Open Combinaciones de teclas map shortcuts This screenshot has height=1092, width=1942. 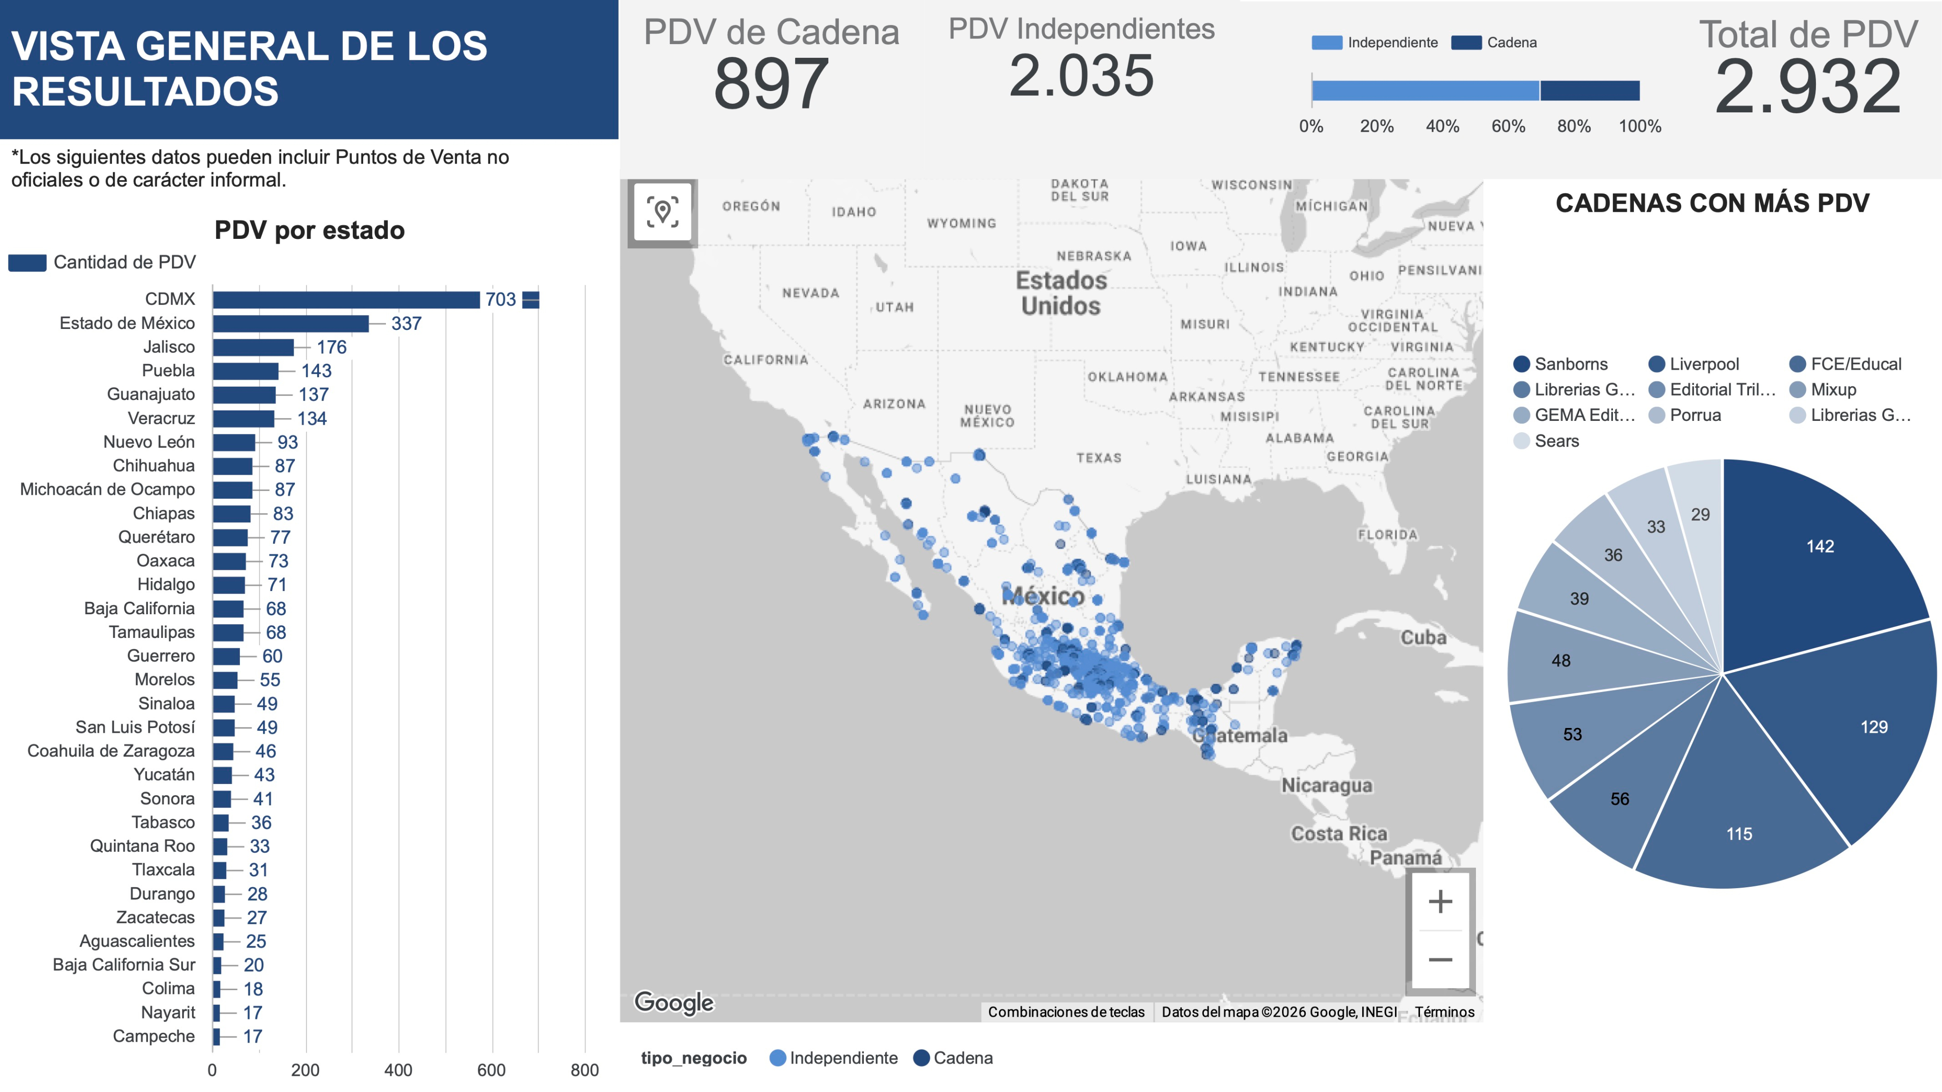click(1066, 1011)
